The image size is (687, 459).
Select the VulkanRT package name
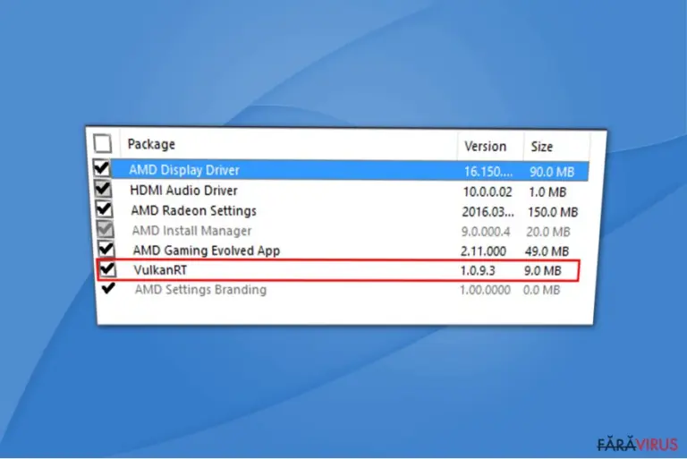[x=160, y=270]
